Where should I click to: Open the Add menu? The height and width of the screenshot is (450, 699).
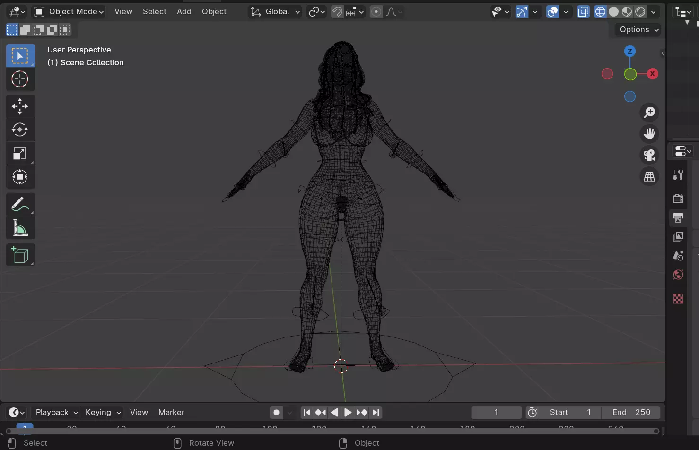pyautogui.click(x=184, y=11)
